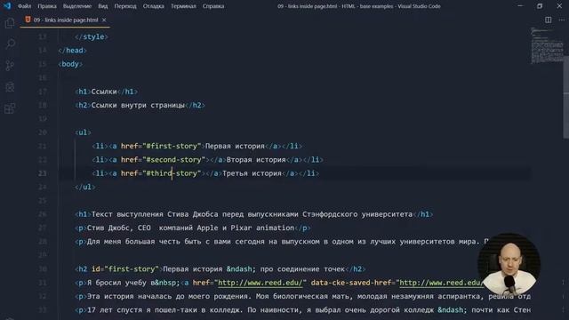
Task: Open the Справка menu
Action: (x=213, y=6)
